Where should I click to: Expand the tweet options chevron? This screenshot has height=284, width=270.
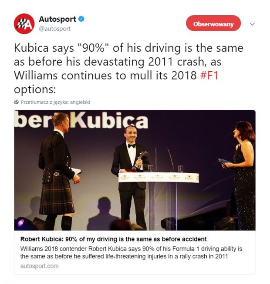[252, 24]
